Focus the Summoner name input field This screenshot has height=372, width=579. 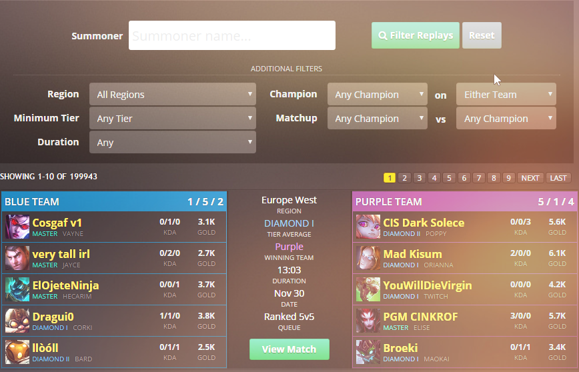coord(232,35)
